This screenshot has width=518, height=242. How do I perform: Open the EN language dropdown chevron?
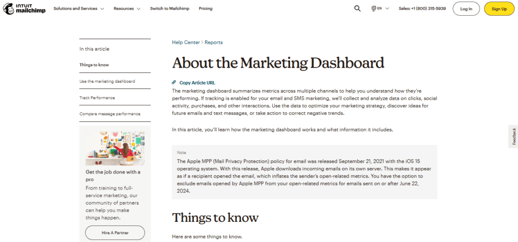pyautogui.click(x=387, y=9)
